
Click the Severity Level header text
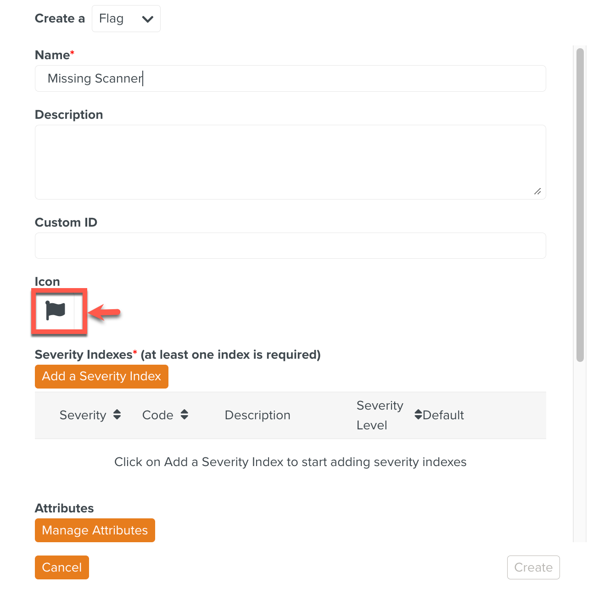click(380, 415)
